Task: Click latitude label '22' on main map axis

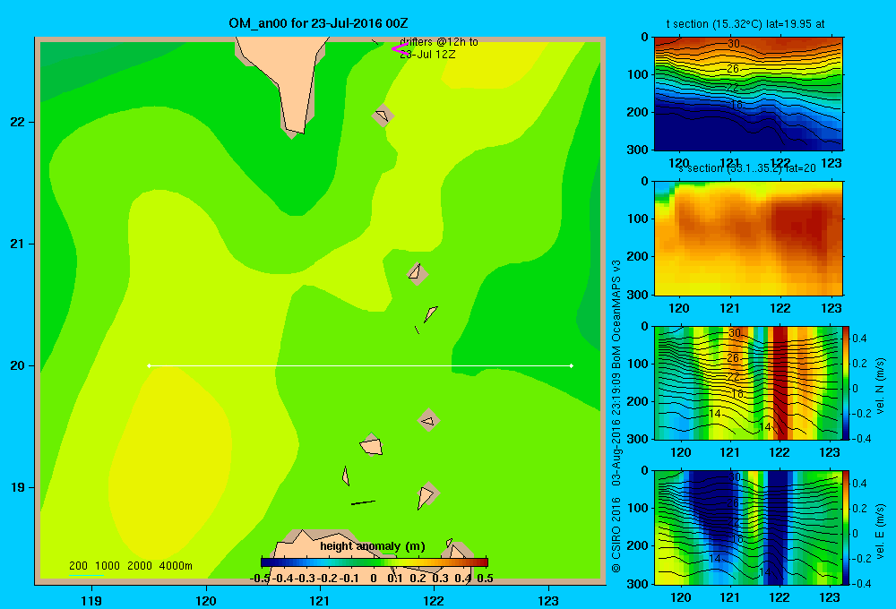Action: pyautogui.click(x=18, y=122)
